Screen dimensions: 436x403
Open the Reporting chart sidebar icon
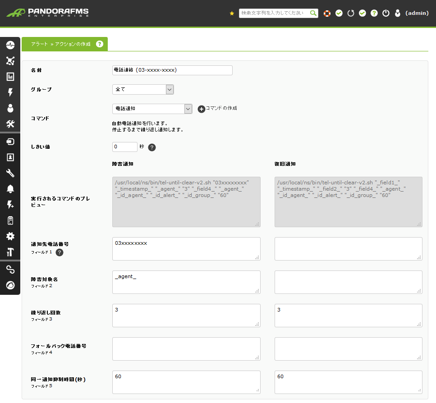(10, 77)
